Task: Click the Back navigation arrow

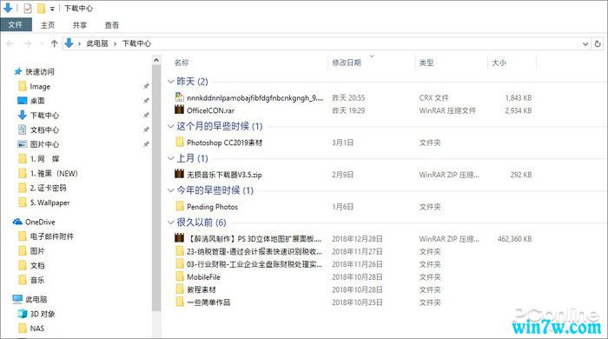Action: pyautogui.click(x=10, y=43)
